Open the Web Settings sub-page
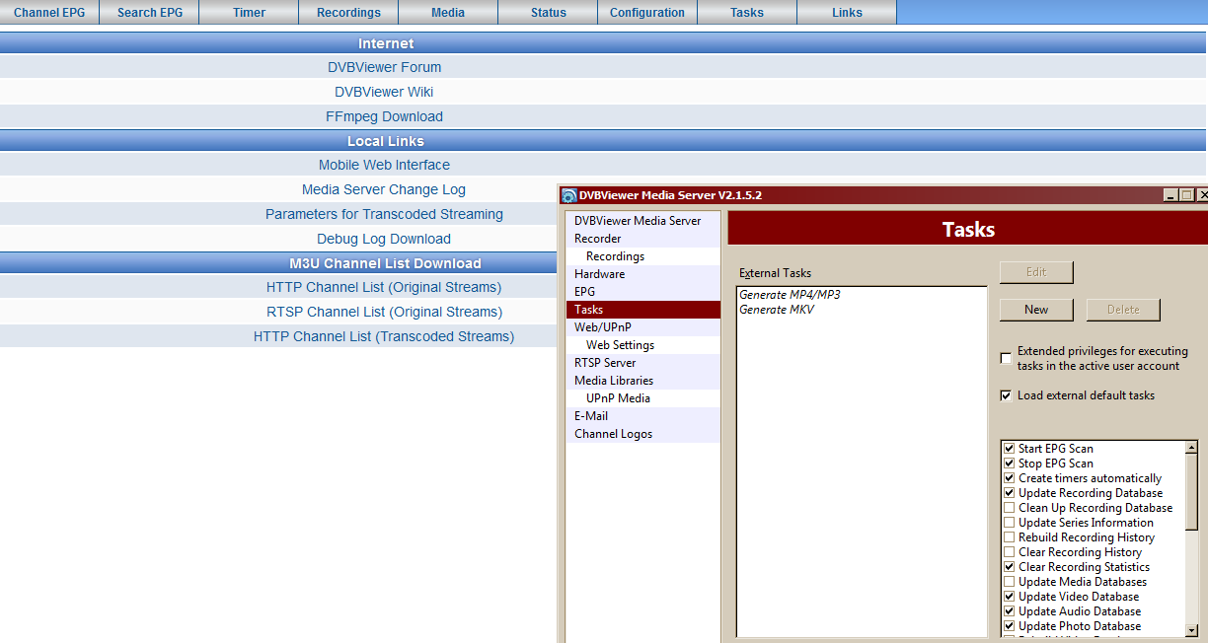This screenshot has height=643, width=1208. [x=620, y=345]
